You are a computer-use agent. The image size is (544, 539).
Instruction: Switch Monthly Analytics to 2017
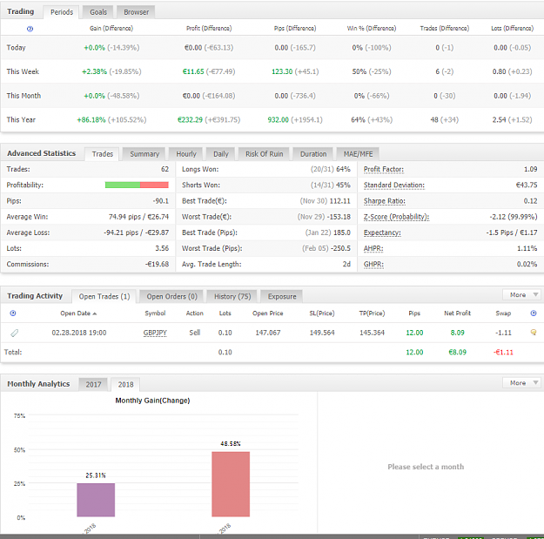pos(93,384)
